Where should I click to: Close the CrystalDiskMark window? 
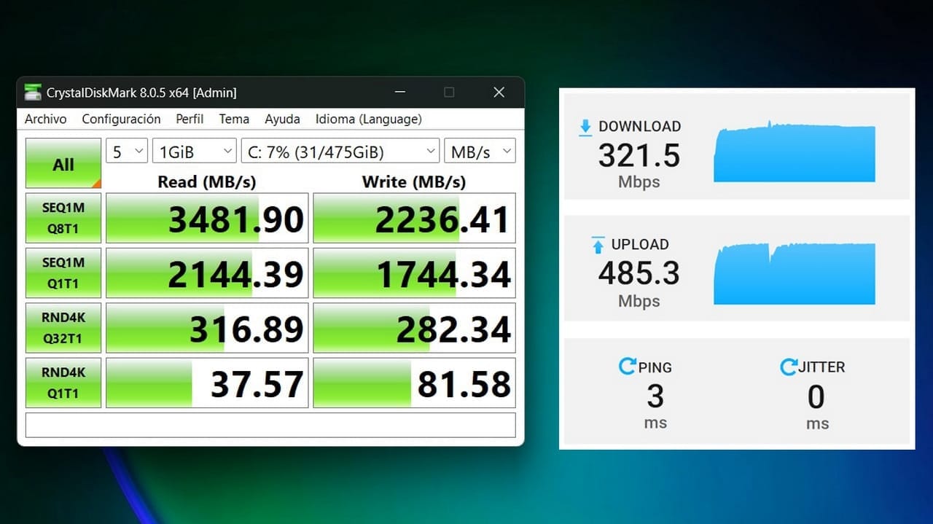499,93
